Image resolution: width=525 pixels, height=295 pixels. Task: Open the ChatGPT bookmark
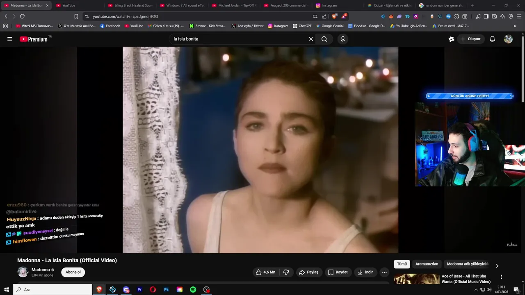pyautogui.click(x=302, y=26)
